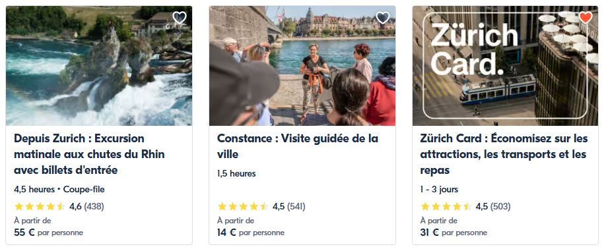This screenshot has height=249, width=608.
Task: Open 'Depuis Zurich : Excursion matinale' title link
Action: [x=90, y=154]
